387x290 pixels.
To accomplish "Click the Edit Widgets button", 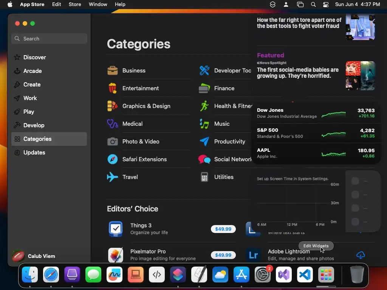I will point(316,246).
